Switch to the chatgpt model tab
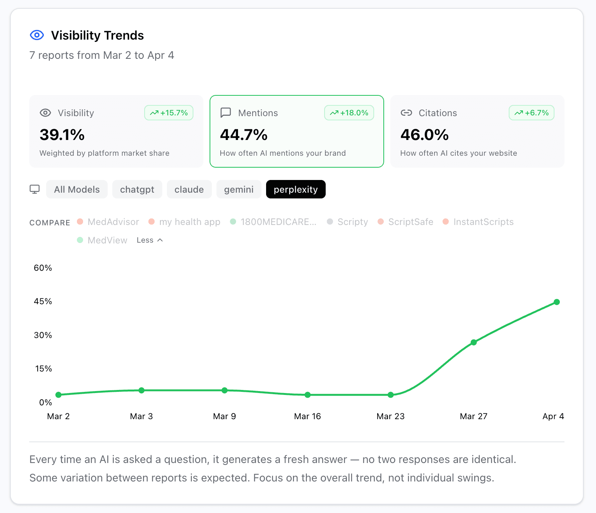This screenshot has height=513, width=596. 137,189
